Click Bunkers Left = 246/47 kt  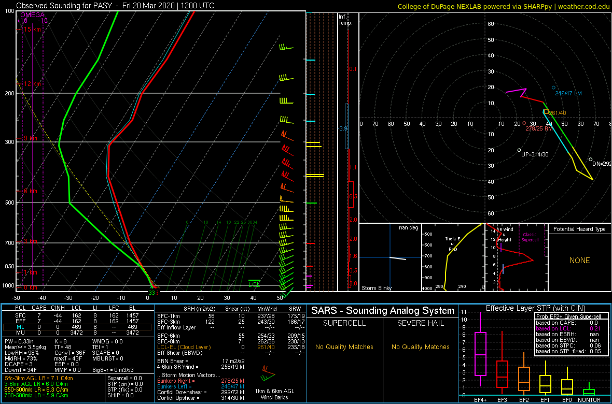coord(201,386)
